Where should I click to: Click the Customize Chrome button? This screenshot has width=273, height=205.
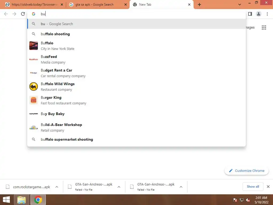tap(247, 171)
